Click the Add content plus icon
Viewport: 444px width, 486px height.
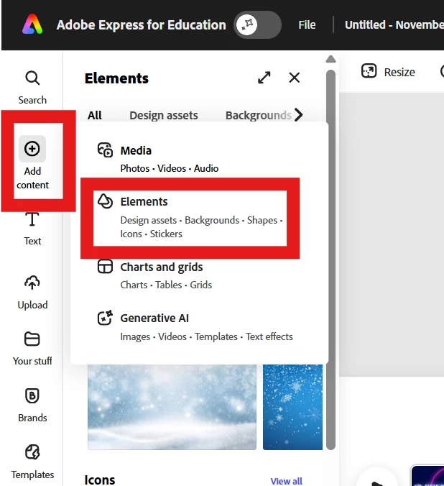[x=32, y=149]
